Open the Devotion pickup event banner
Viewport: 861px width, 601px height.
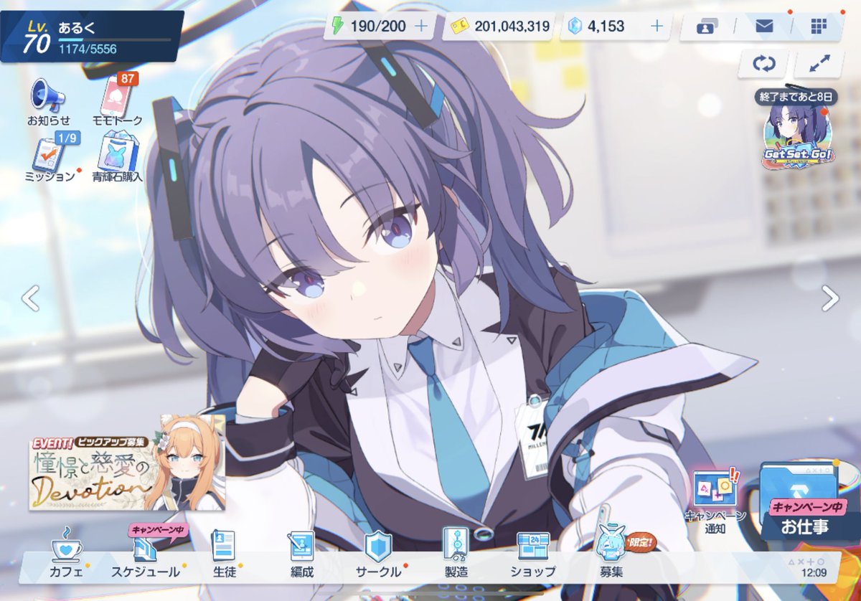click(x=126, y=463)
